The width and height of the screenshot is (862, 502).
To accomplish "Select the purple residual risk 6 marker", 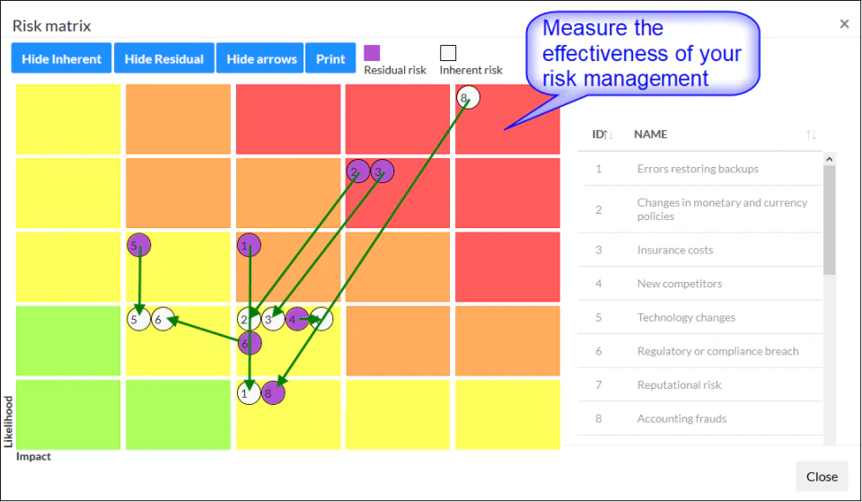I will 250,342.
